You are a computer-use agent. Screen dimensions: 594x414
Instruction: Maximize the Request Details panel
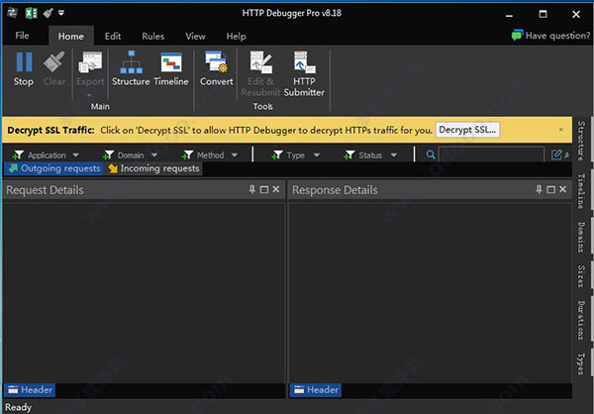264,189
